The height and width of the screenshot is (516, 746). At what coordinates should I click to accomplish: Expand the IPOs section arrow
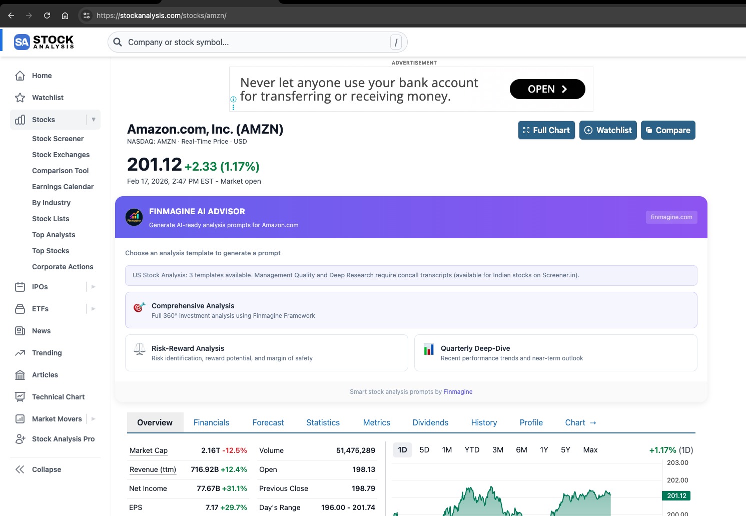point(93,287)
